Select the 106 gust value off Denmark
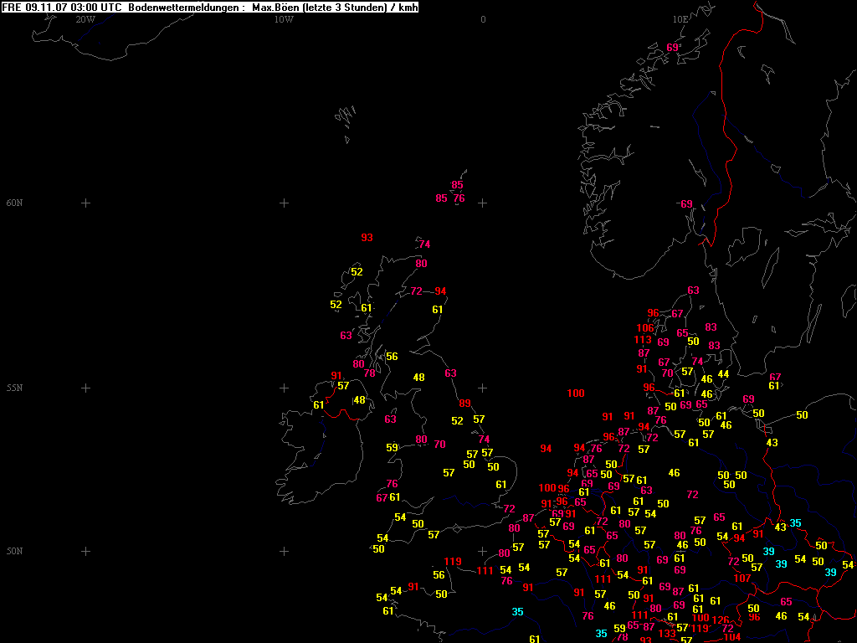The image size is (857, 643). [x=644, y=328]
